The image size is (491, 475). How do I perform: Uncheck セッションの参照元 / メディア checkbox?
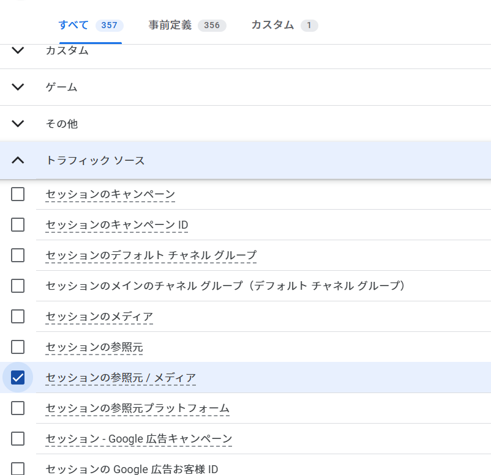[18, 377]
